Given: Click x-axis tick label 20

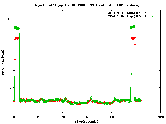Looking at the screenshot, I should 39,117.
